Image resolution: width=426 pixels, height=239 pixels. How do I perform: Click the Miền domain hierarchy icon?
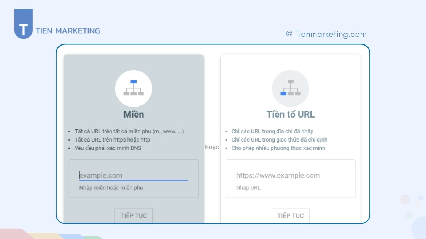coord(134,88)
